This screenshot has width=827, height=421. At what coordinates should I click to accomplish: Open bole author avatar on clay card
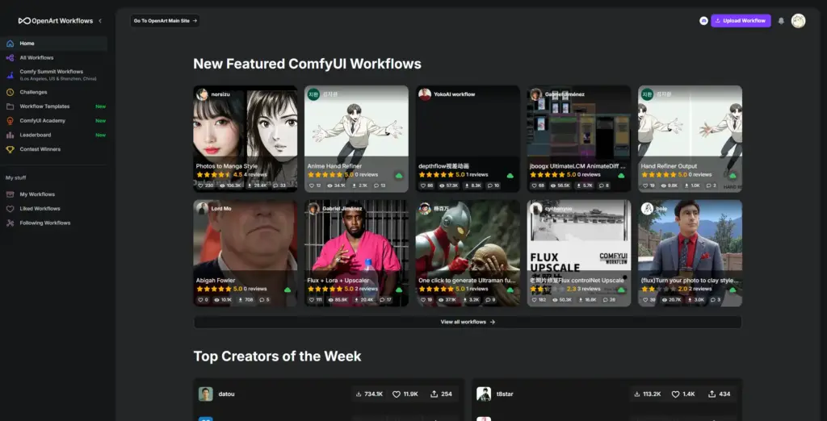click(647, 209)
